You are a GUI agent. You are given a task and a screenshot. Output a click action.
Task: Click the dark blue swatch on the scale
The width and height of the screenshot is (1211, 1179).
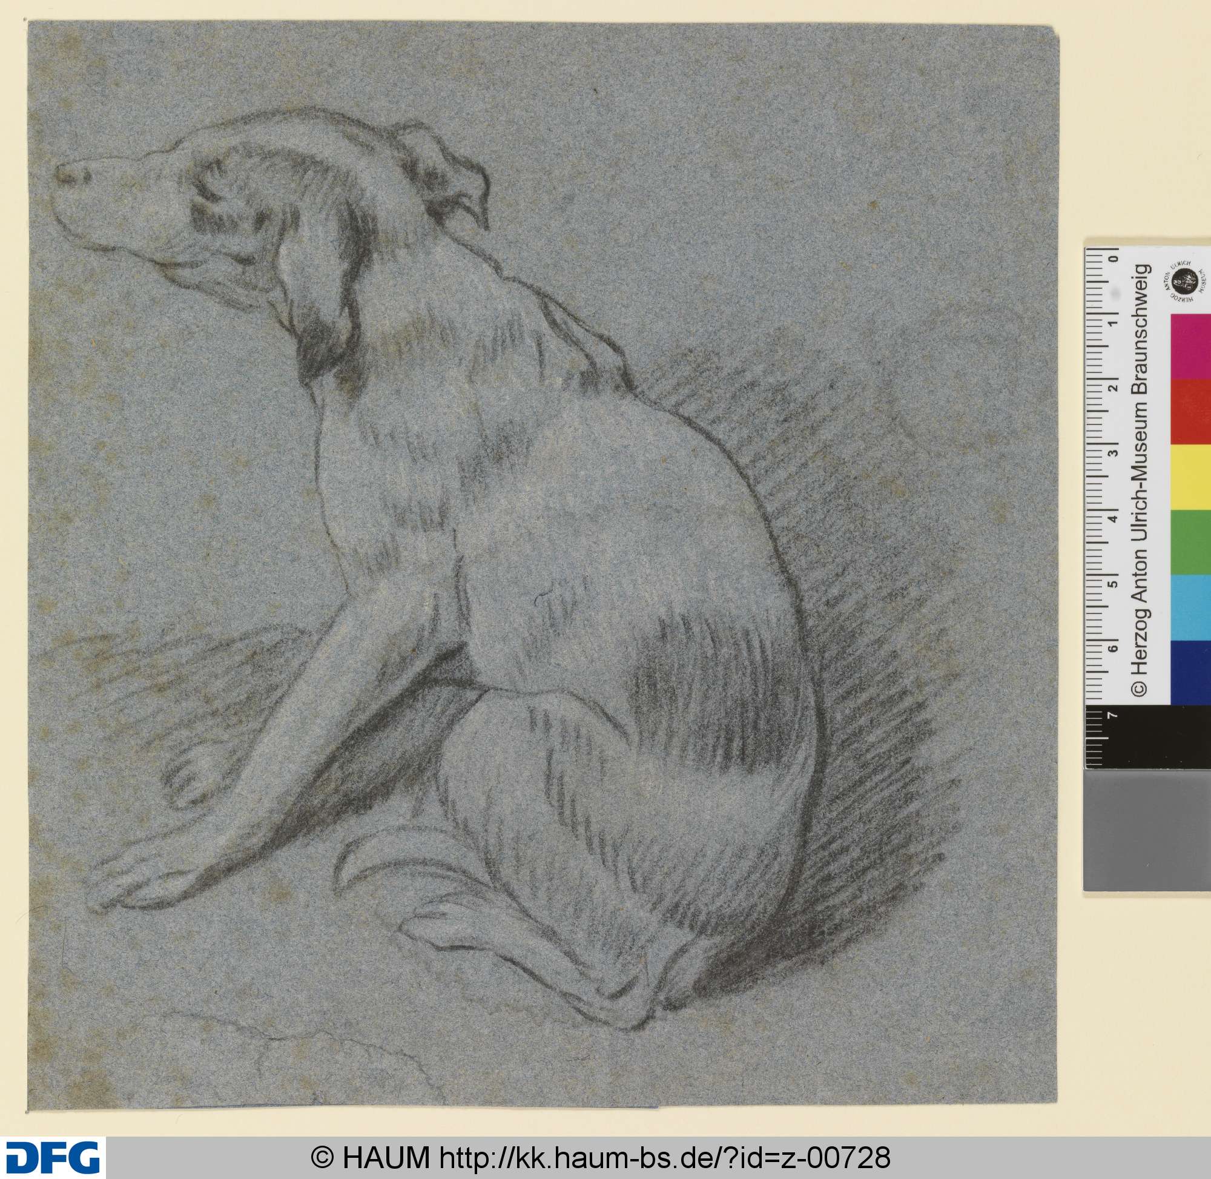coord(1190,673)
